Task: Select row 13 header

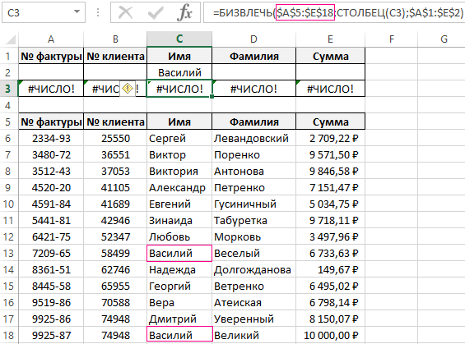Action: click(8, 253)
